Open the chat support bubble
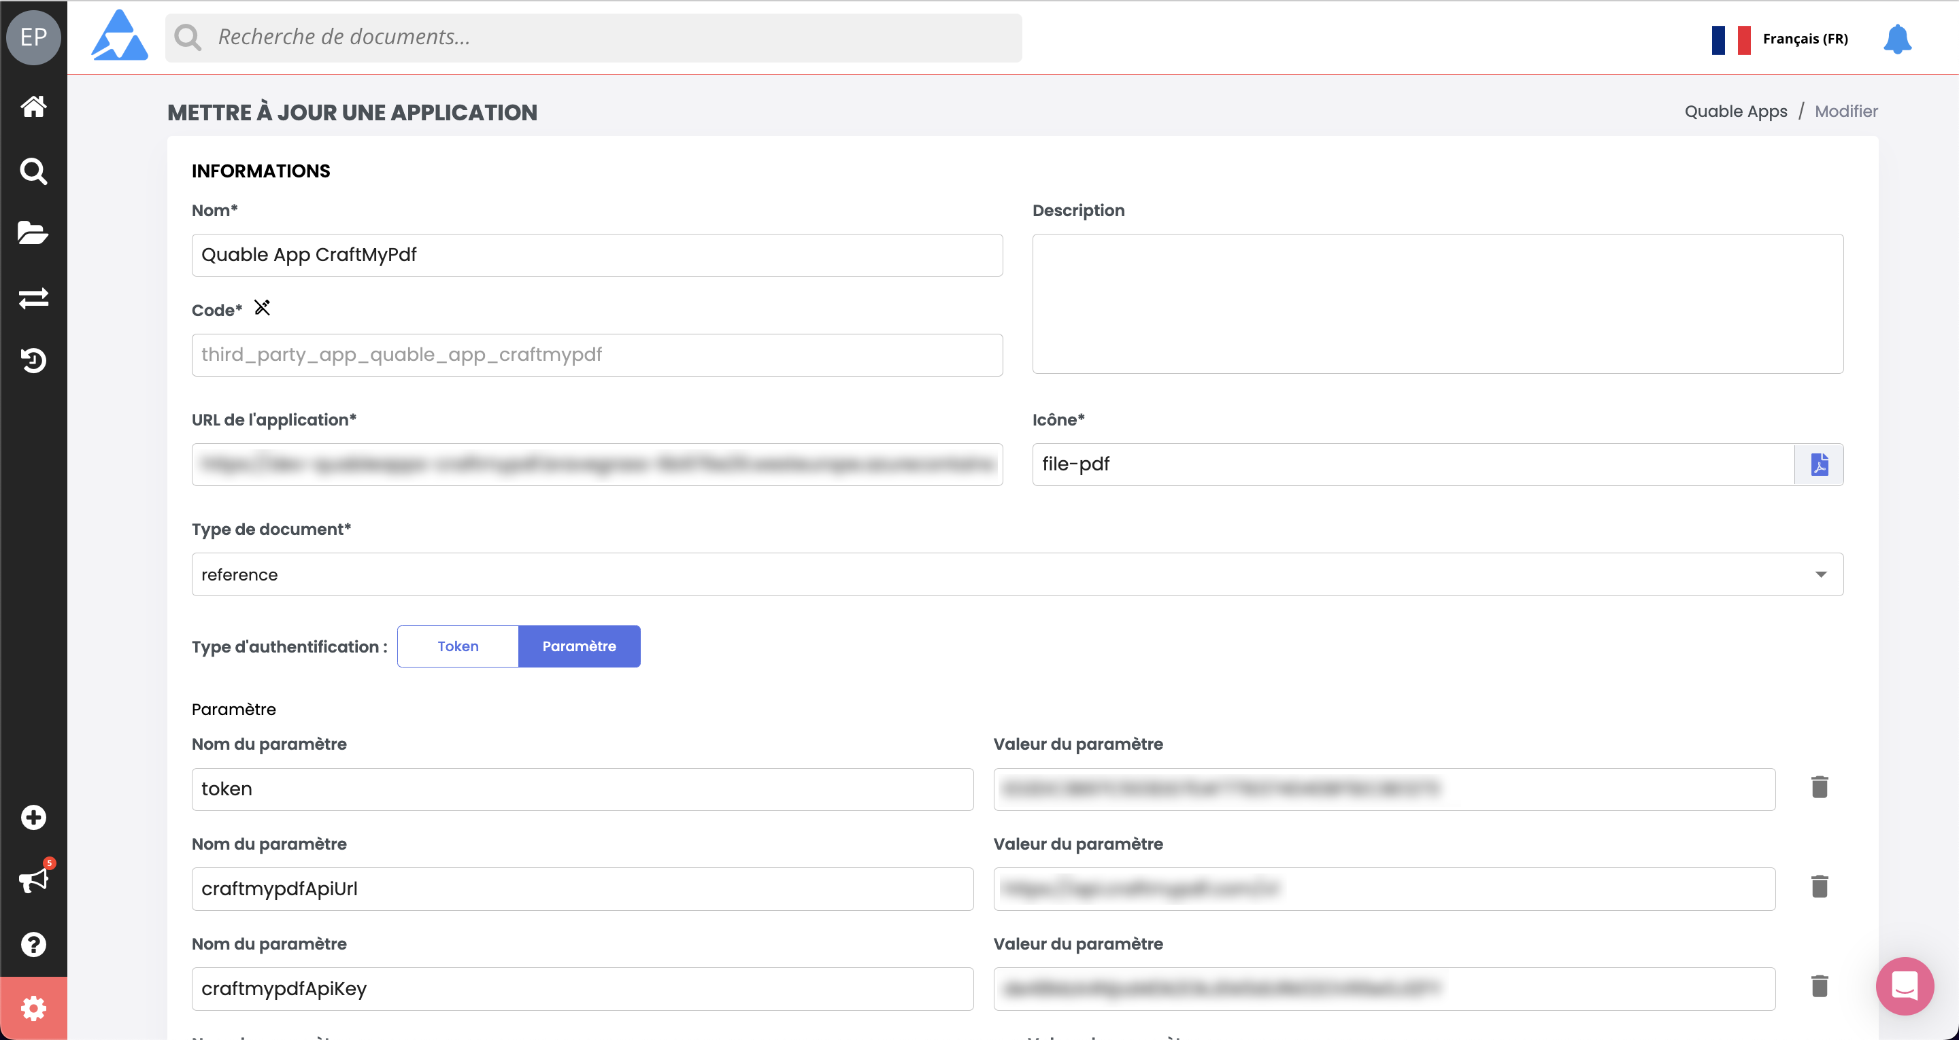This screenshot has height=1040, width=1959. pyautogui.click(x=1905, y=985)
